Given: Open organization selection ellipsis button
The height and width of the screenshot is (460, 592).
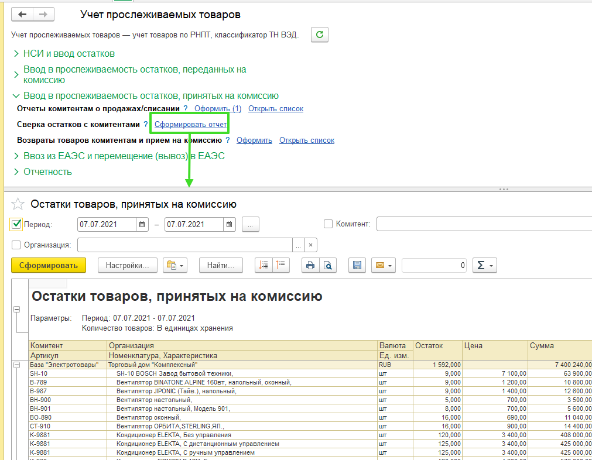Looking at the screenshot, I should coord(298,245).
